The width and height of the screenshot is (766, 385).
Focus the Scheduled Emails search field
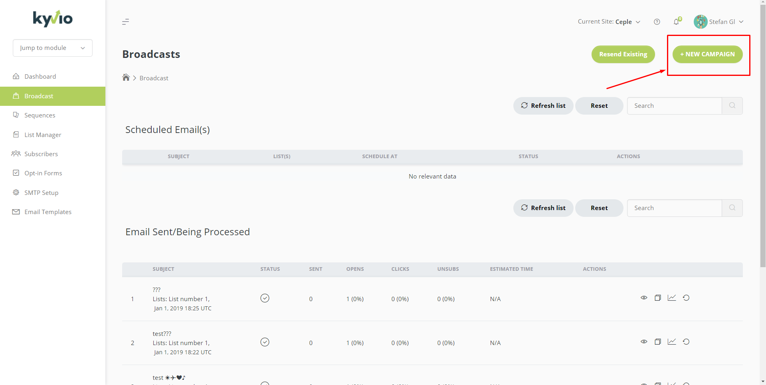pos(675,106)
